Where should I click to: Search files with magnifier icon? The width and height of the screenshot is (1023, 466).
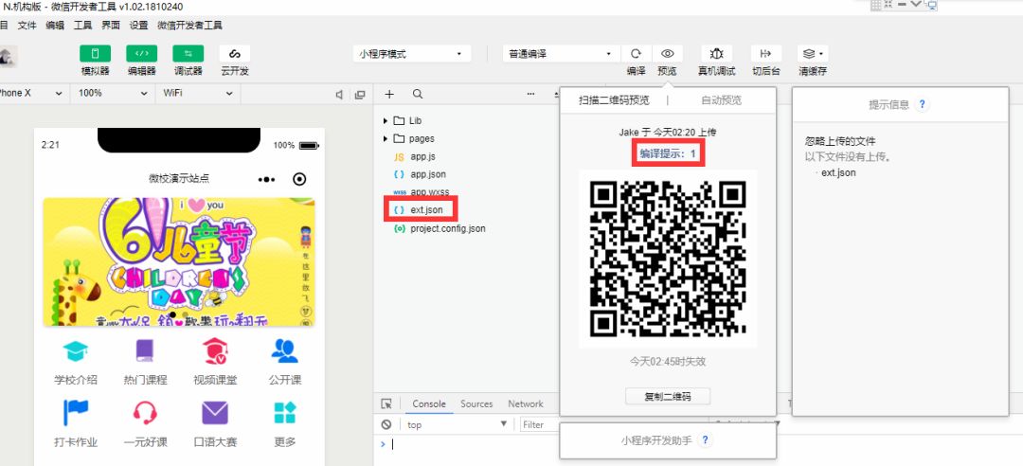pyautogui.click(x=418, y=94)
